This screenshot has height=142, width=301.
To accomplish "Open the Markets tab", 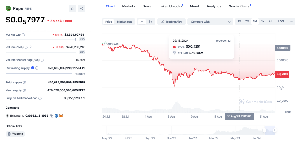I will click(129, 6).
